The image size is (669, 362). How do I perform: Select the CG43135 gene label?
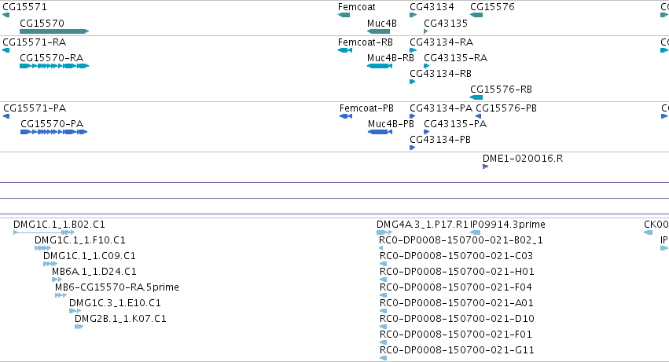[446, 23]
